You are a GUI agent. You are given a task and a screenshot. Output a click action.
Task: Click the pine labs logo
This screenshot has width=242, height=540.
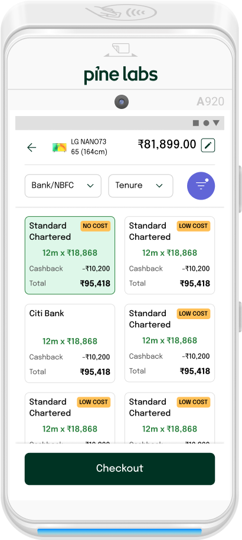click(121, 75)
